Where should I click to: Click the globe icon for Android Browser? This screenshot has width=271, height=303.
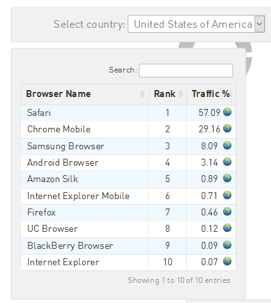(227, 162)
